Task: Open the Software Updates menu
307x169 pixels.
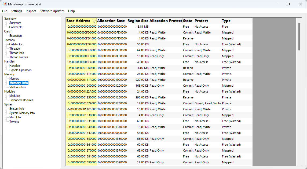Action: pyautogui.click(x=52, y=11)
